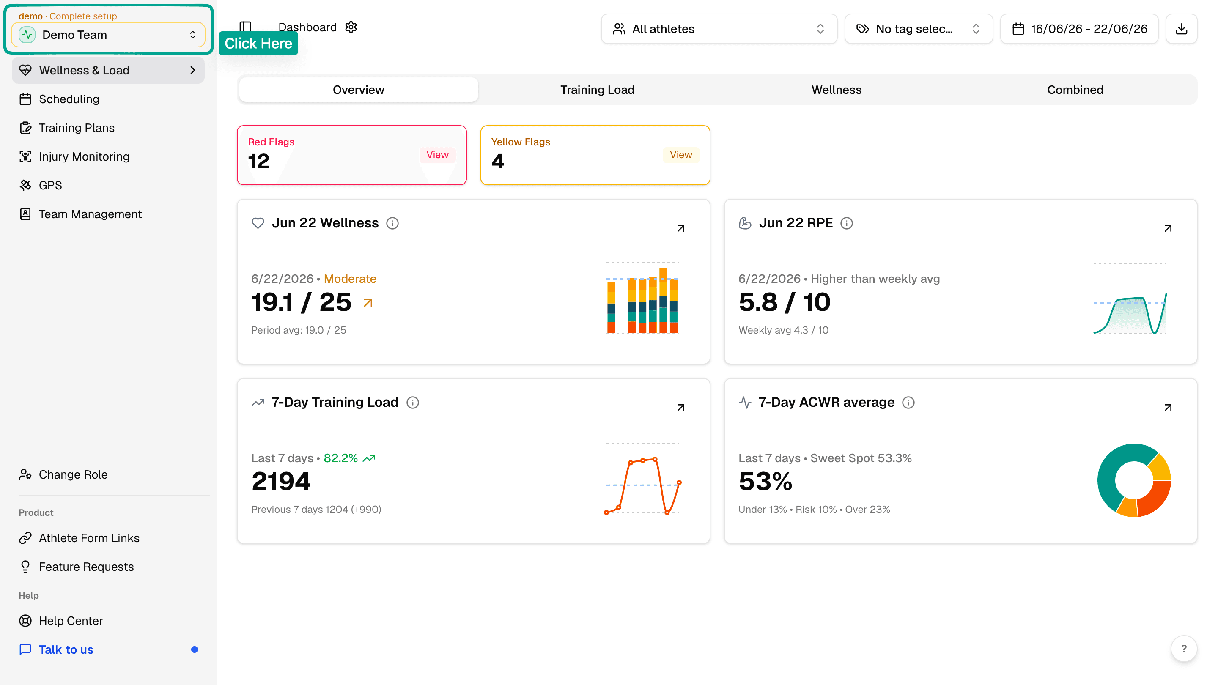The width and height of the screenshot is (1218, 685).
Task: Click the 2194 training load value
Action: click(281, 481)
